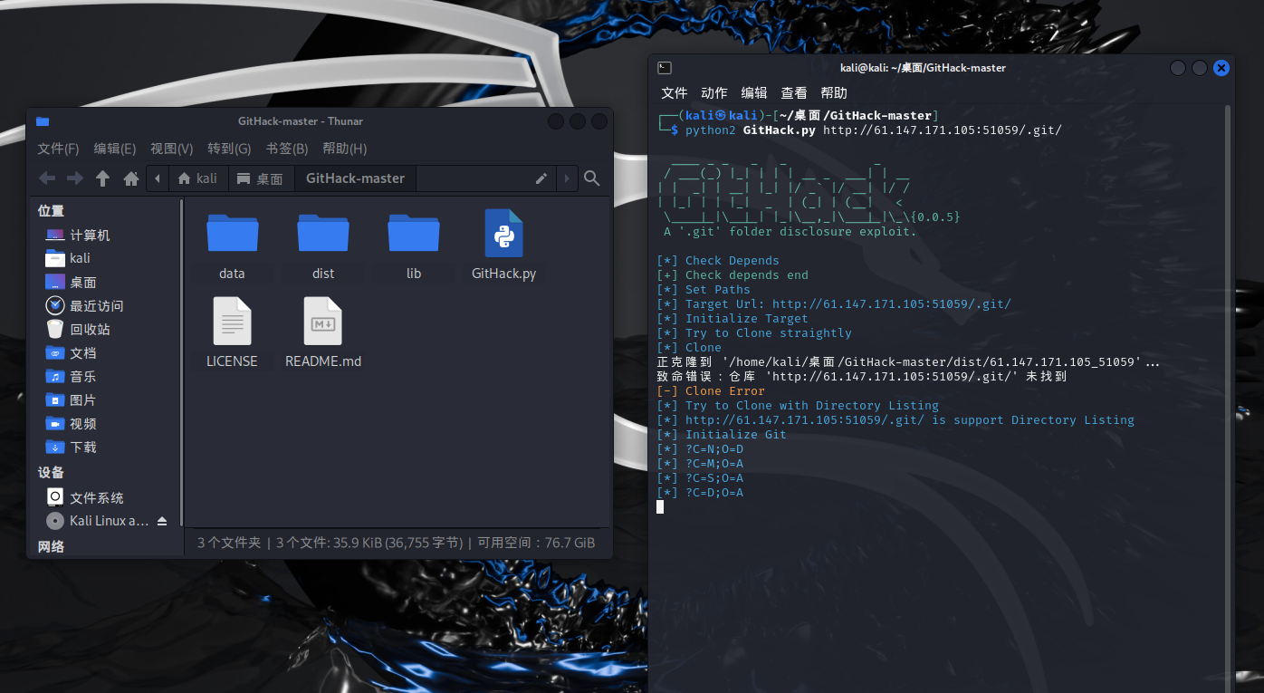The height and width of the screenshot is (693, 1264).
Task: Open terminal 帮助 menu
Action: (x=834, y=92)
